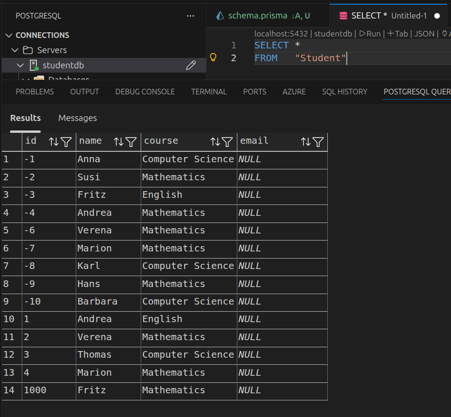Collapse the CONNECTIONS section
Viewport: 451px width, 417px height.
[9, 36]
